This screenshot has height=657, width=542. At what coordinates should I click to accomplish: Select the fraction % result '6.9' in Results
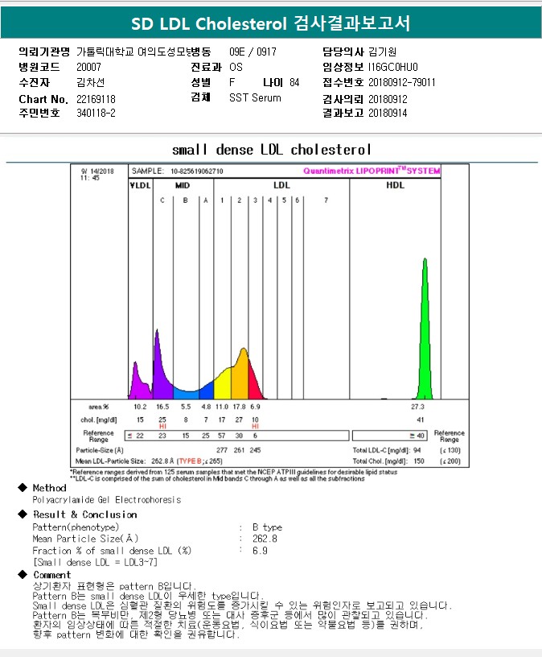point(260,551)
